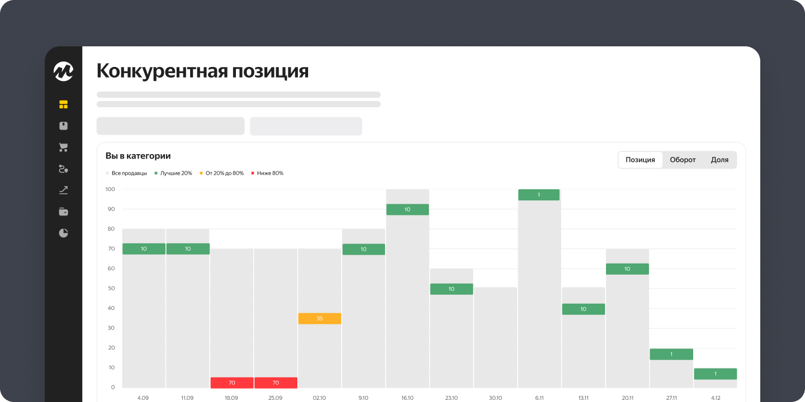Switch to the "Оборот" tab
This screenshot has width=805, height=402.
point(683,160)
